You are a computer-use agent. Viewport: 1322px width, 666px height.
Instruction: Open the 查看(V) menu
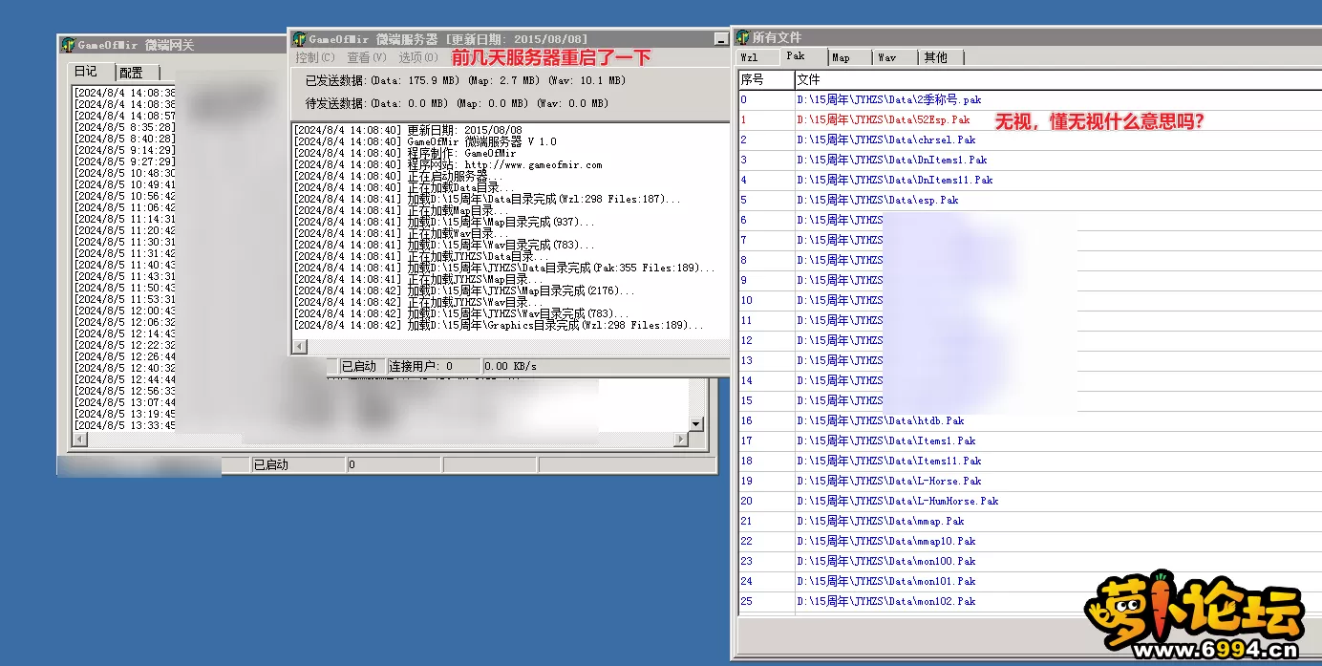pos(367,57)
